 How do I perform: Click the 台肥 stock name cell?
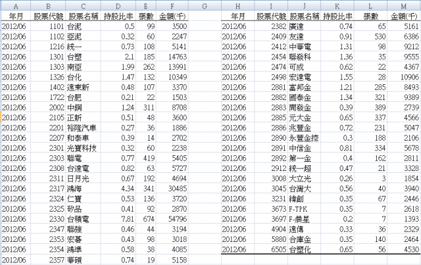(84, 97)
